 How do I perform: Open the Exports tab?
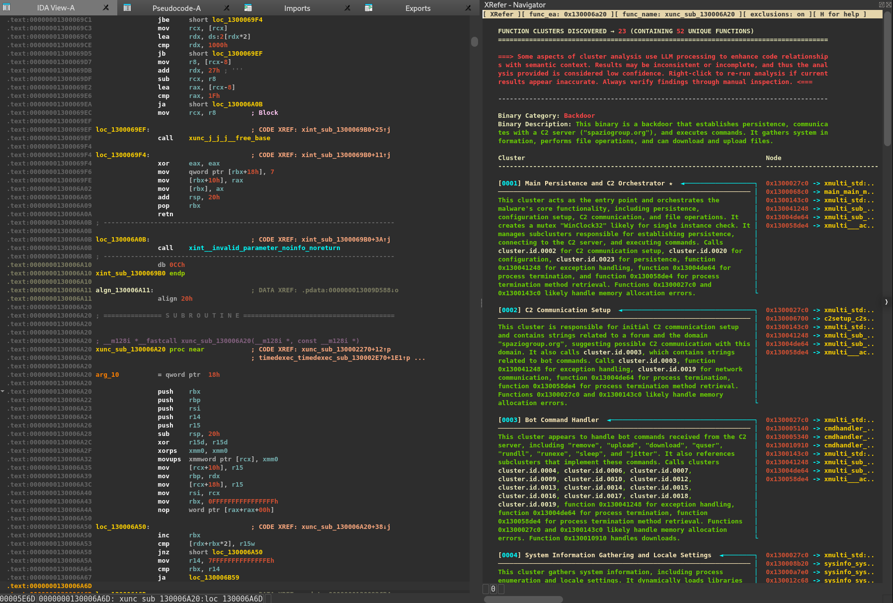point(418,8)
